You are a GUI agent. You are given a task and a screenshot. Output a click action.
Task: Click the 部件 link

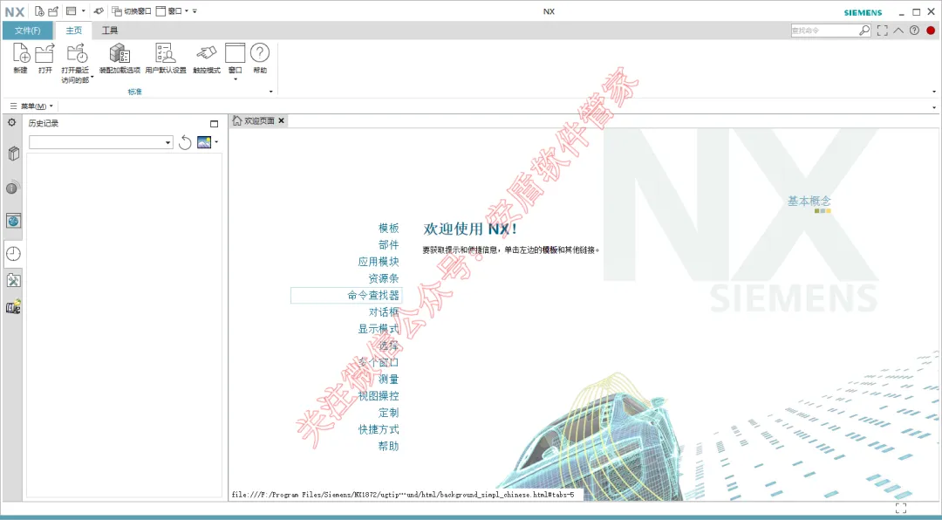pyautogui.click(x=389, y=245)
